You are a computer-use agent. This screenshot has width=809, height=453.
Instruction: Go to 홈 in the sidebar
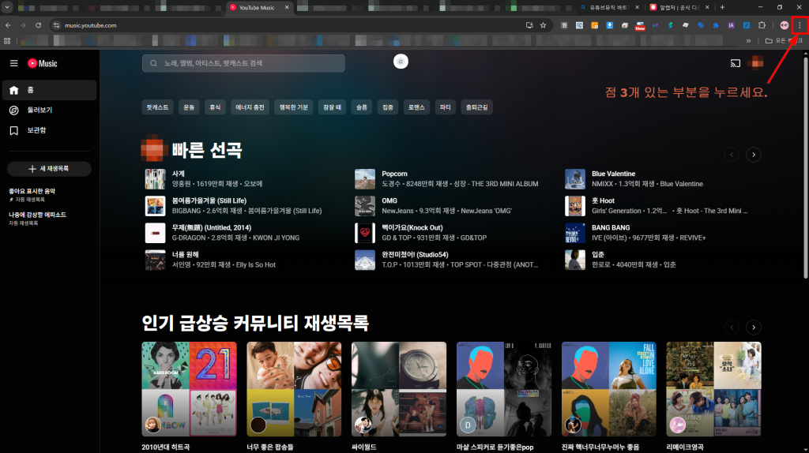(49, 90)
